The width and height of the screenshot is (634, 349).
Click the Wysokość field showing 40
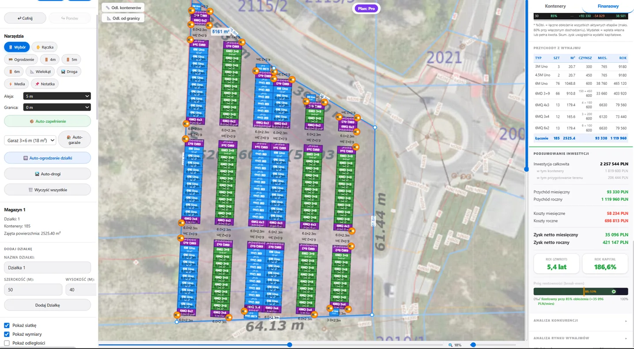point(81,290)
